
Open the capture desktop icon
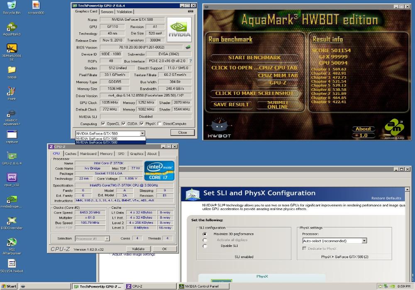[12, 137]
